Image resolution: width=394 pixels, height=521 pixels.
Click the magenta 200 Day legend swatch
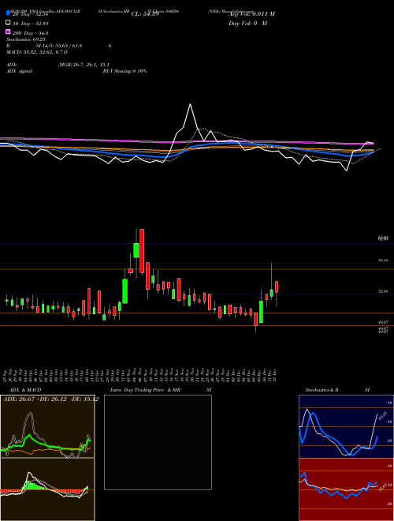coord(9,32)
